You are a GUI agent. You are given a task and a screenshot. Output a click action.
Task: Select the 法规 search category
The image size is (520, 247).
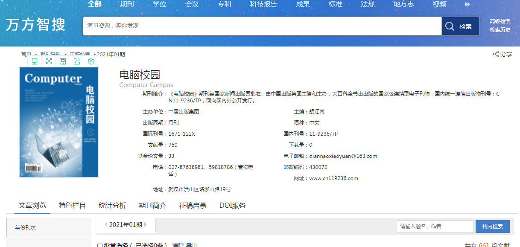click(368, 4)
